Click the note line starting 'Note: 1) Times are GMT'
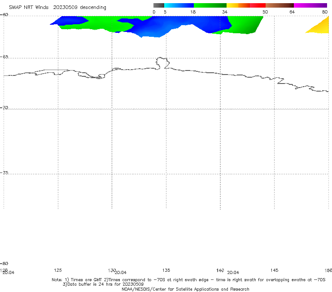 [x=188, y=280]
